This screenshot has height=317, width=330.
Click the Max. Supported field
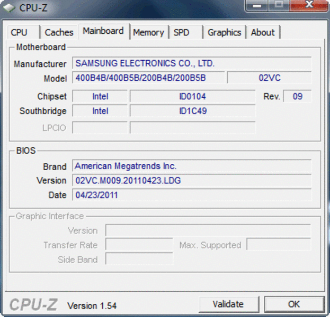click(x=279, y=245)
